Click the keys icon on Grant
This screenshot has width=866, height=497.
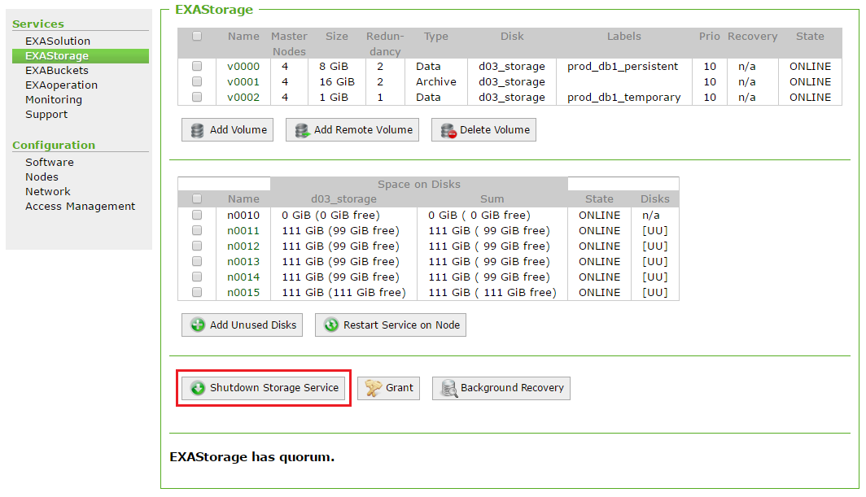[374, 388]
